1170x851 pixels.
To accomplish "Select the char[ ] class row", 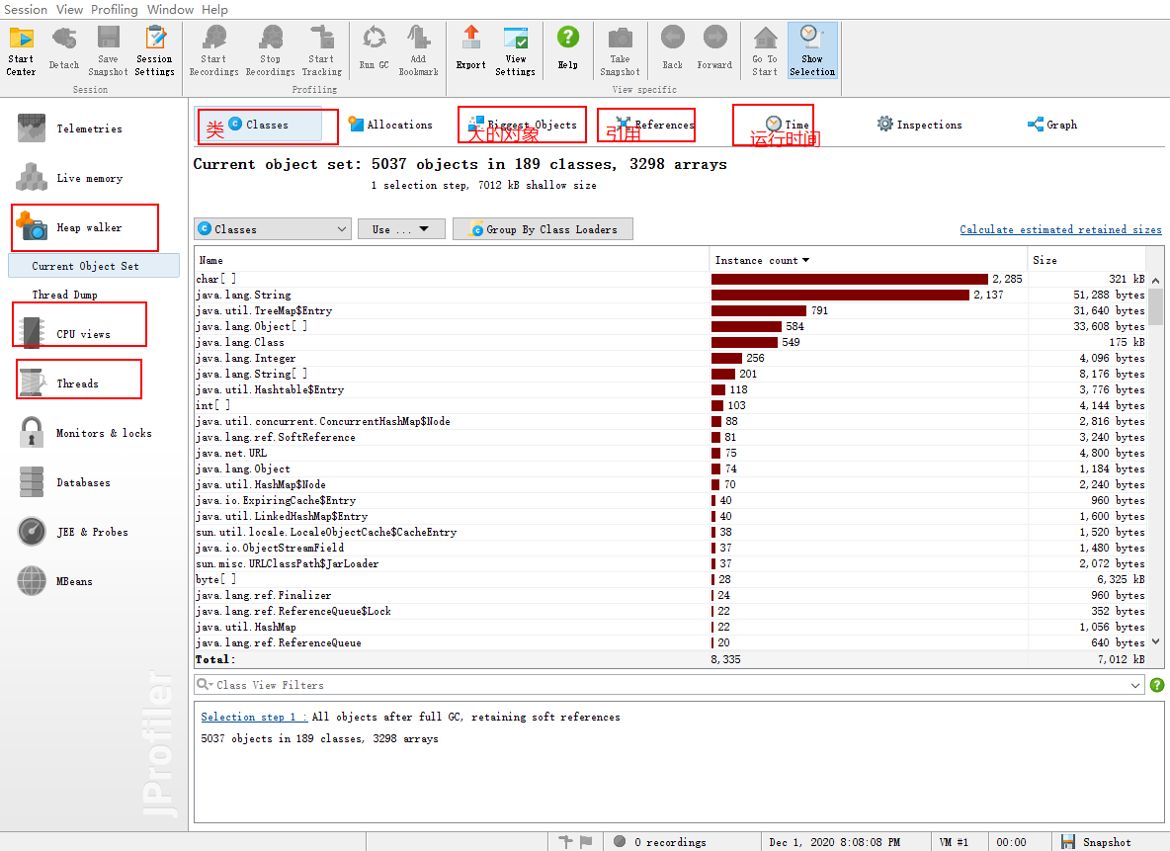I will (x=670, y=279).
